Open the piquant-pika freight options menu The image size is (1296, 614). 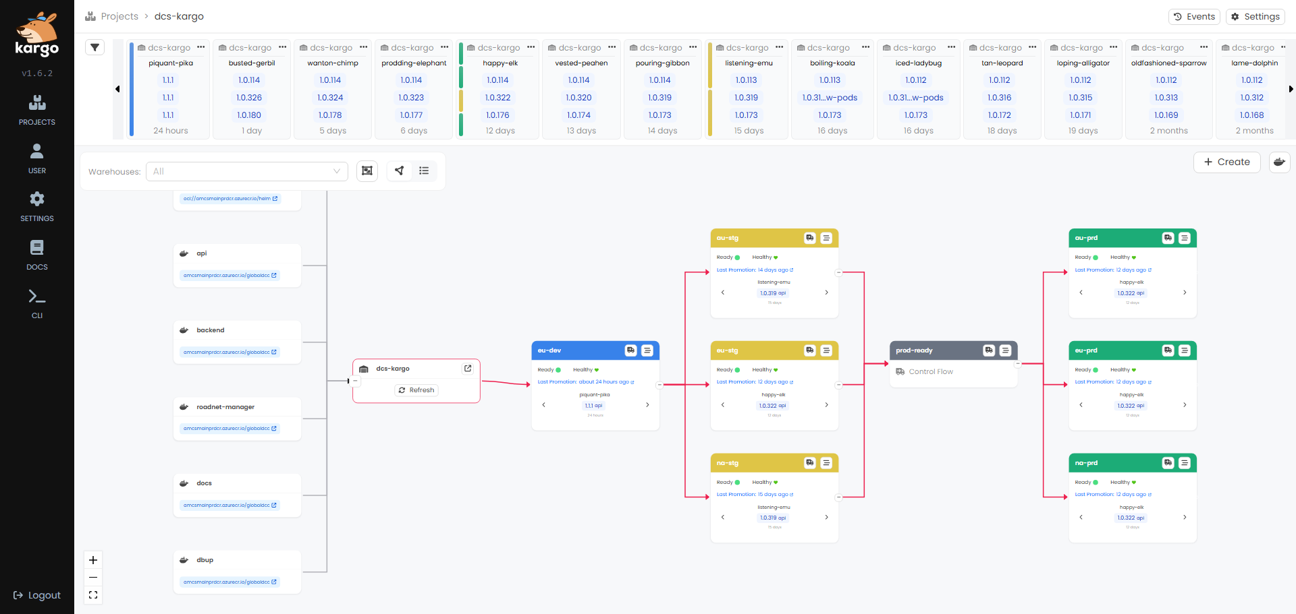point(200,47)
